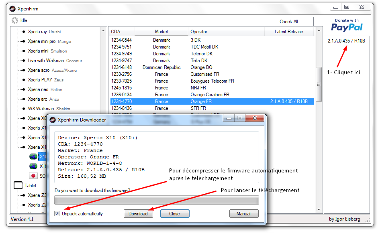Viewport: 380px width, 233px height.
Task: Select row 1233-7025 Bouygues Telecom FR
Action: pyautogui.click(x=212, y=81)
